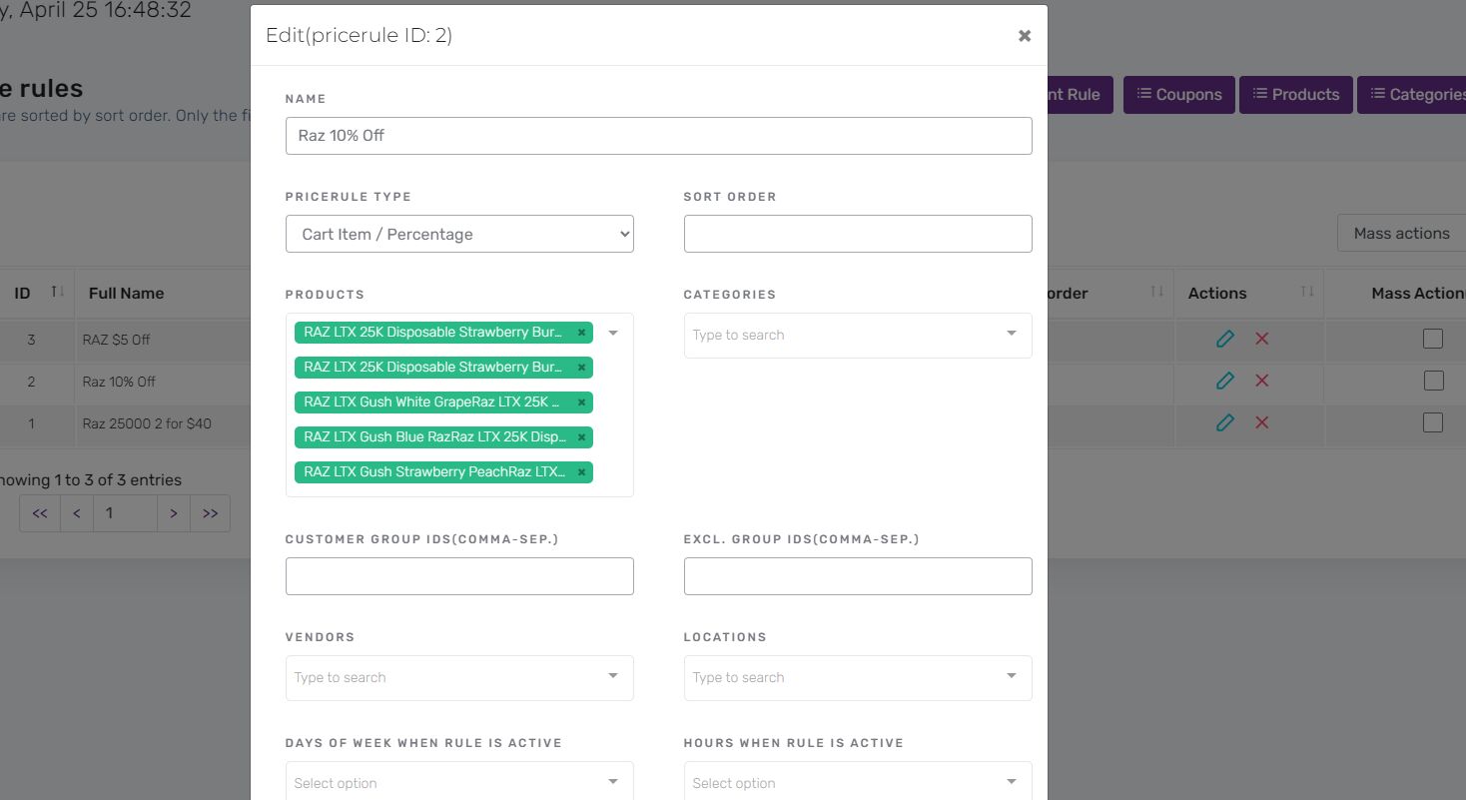The height and width of the screenshot is (800, 1466).
Task: Open the Categories search dropdown
Action: coord(858,335)
